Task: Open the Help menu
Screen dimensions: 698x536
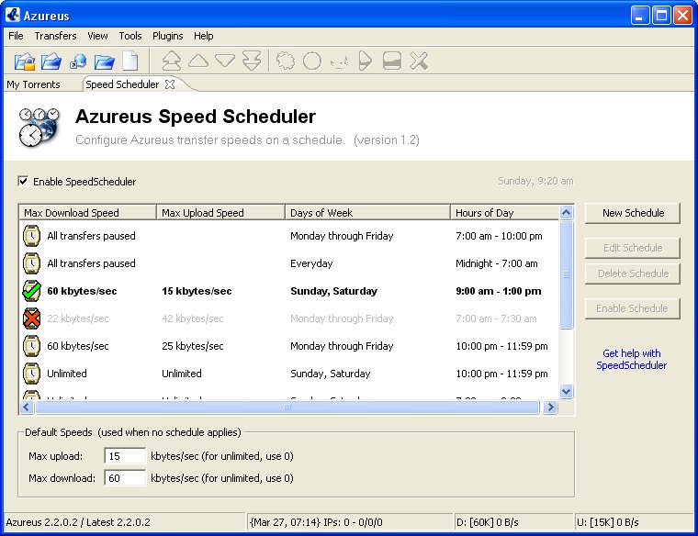Action: tap(204, 36)
